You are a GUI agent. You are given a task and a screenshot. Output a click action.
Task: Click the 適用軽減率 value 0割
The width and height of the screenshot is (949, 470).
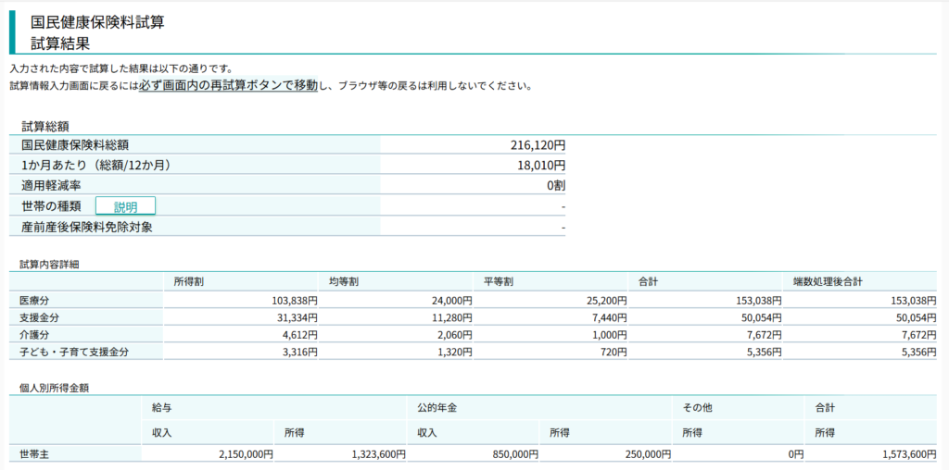[x=556, y=186]
